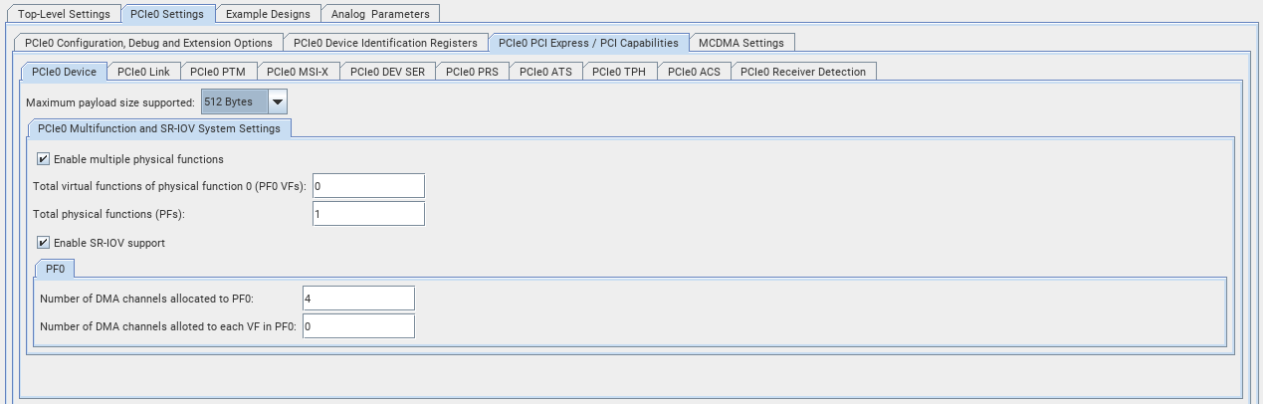
Task: Open the Example Designs tab
Action: (268, 14)
